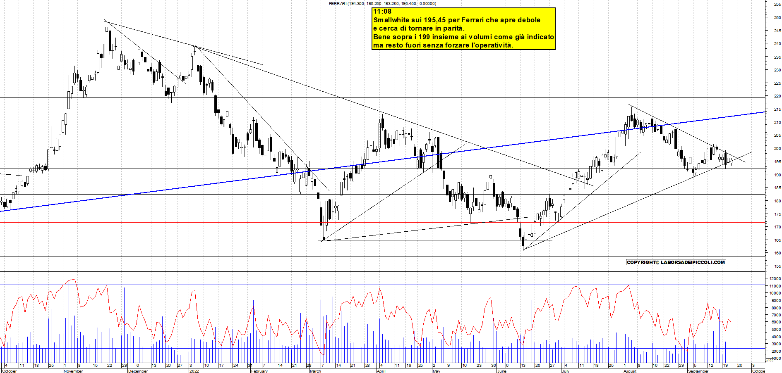Screen dimensions: 782x373
Task: Select the 225 price axis label
Action: tap(777, 83)
